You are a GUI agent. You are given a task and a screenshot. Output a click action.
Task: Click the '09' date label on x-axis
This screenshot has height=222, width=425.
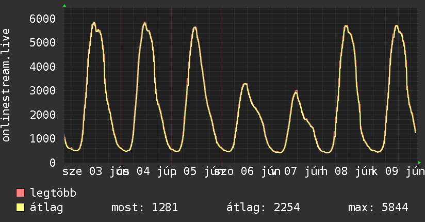391,171
